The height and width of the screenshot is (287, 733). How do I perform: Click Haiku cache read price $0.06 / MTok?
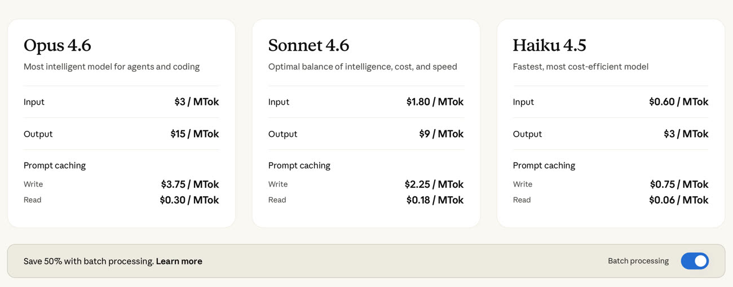pos(678,200)
